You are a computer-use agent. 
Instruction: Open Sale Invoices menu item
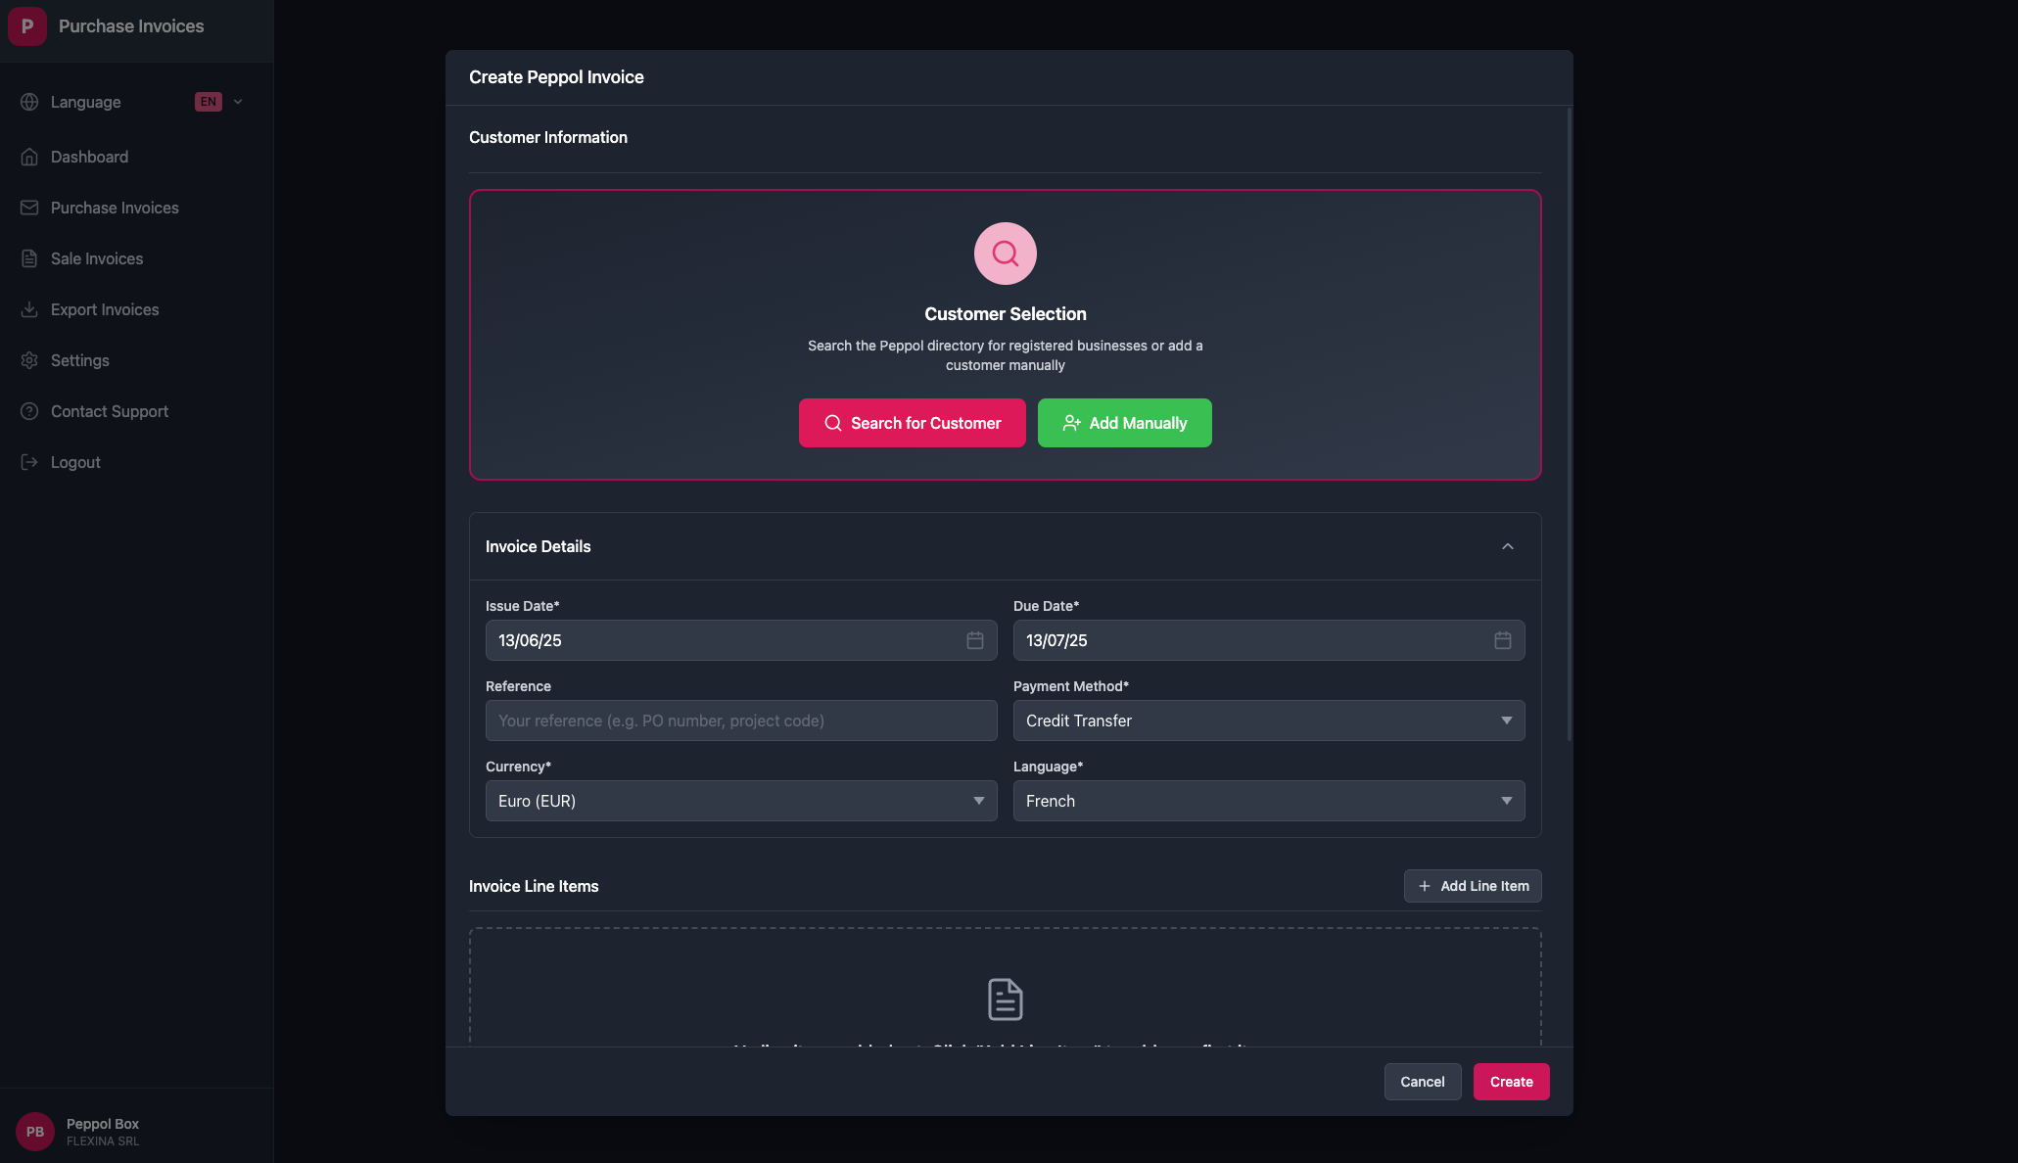(136, 258)
